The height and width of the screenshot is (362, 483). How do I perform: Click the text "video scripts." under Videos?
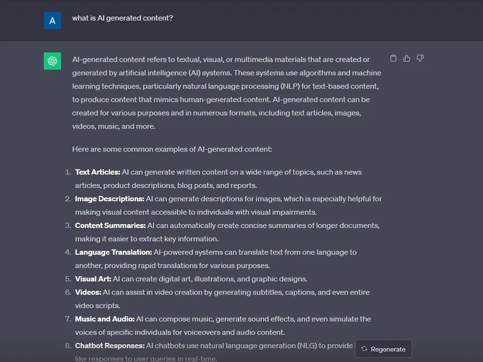98,306
